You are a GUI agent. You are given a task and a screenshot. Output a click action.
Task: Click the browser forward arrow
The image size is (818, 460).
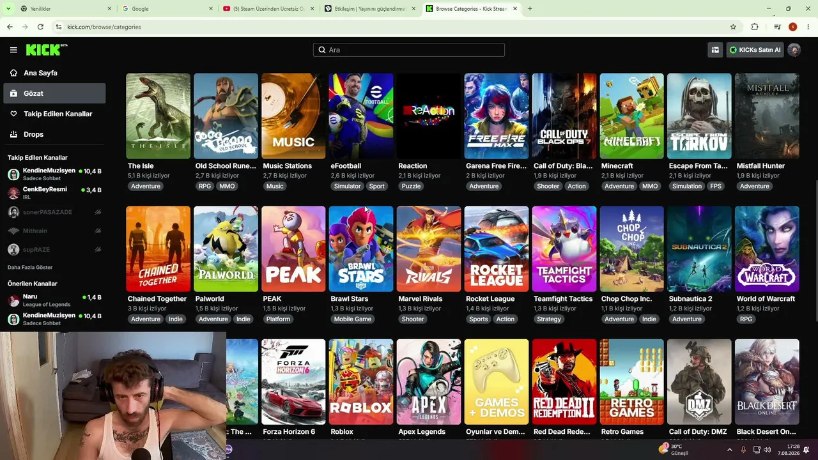[25, 27]
